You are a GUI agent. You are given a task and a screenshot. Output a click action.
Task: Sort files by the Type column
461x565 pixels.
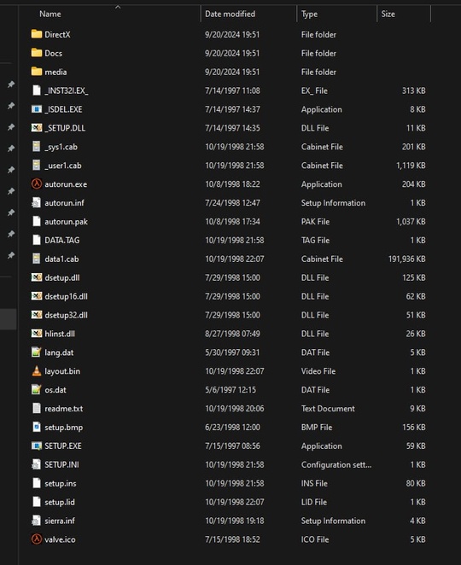[309, 14]
